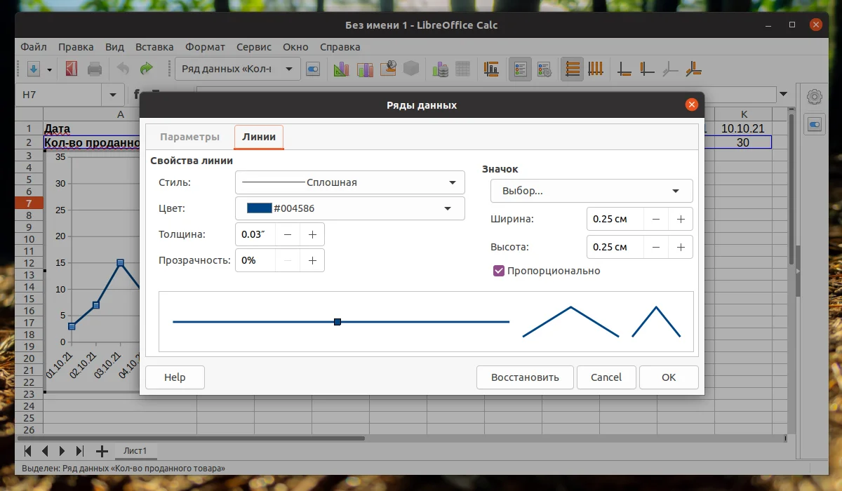Toggle the 3D view icon
Screen dimensions: 842x491
click(x=410, y=69)
